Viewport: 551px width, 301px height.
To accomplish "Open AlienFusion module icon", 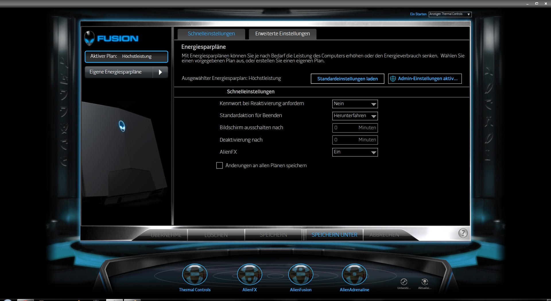I will coord(300,274).
